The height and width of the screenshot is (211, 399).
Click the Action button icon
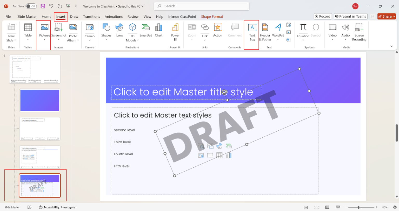coord(218,27)
